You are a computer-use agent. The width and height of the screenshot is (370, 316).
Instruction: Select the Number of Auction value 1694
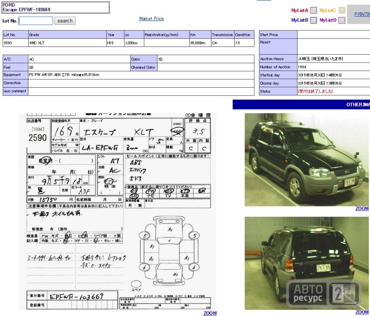302,67
